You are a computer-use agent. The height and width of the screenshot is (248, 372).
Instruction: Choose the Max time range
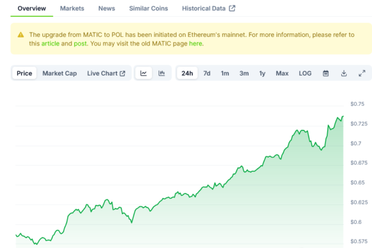282,73
